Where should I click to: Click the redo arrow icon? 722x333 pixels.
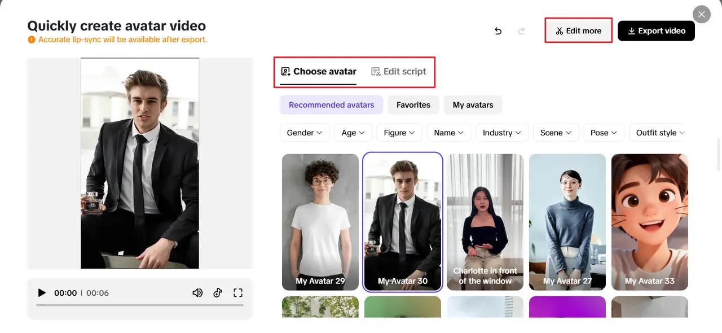click(x=522, y=31)
